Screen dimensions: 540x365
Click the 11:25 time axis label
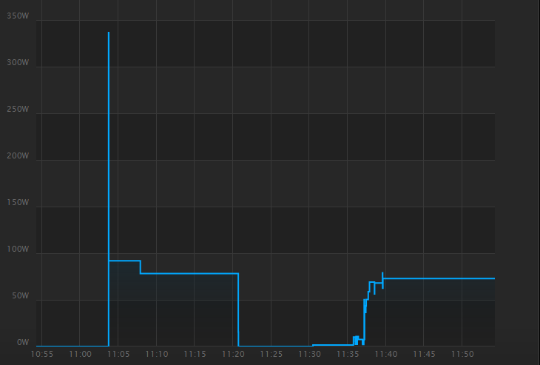pos(271,355)
